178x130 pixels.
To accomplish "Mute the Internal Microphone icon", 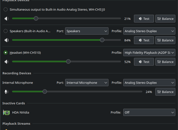I will [x=6, y=92].
